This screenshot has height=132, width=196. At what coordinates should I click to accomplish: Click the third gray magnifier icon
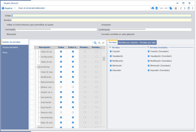pyautogui.click(x=103, y=43)
